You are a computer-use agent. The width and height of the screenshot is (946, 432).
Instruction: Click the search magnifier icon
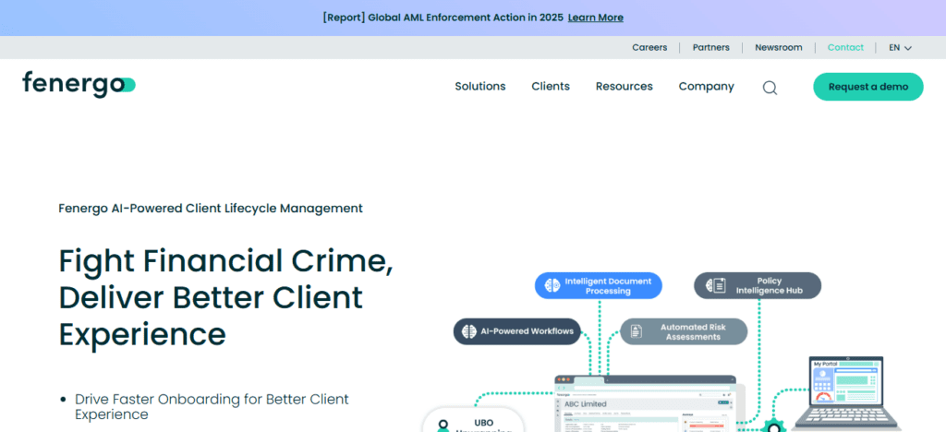coord(770,88)
